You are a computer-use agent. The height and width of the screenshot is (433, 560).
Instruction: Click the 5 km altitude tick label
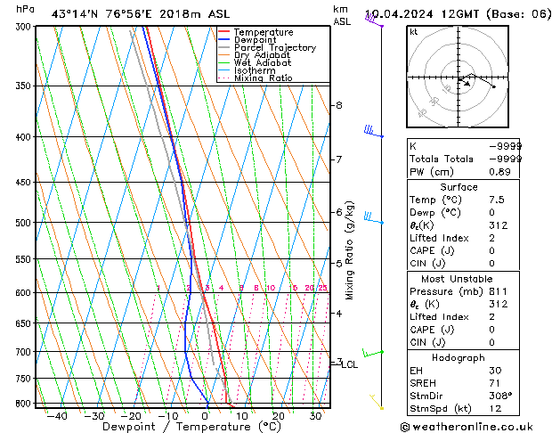[339, 264]
